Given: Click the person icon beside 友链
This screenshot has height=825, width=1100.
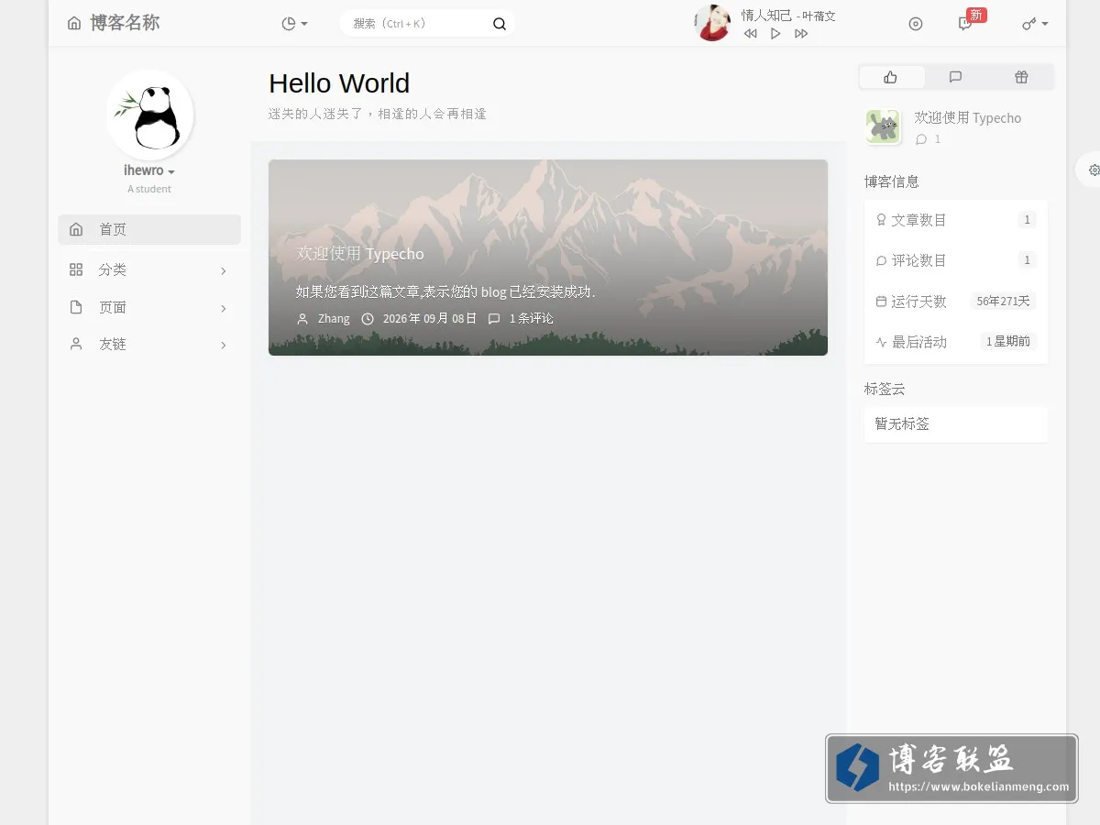Looking at the screenshot, I should [76, 344].
